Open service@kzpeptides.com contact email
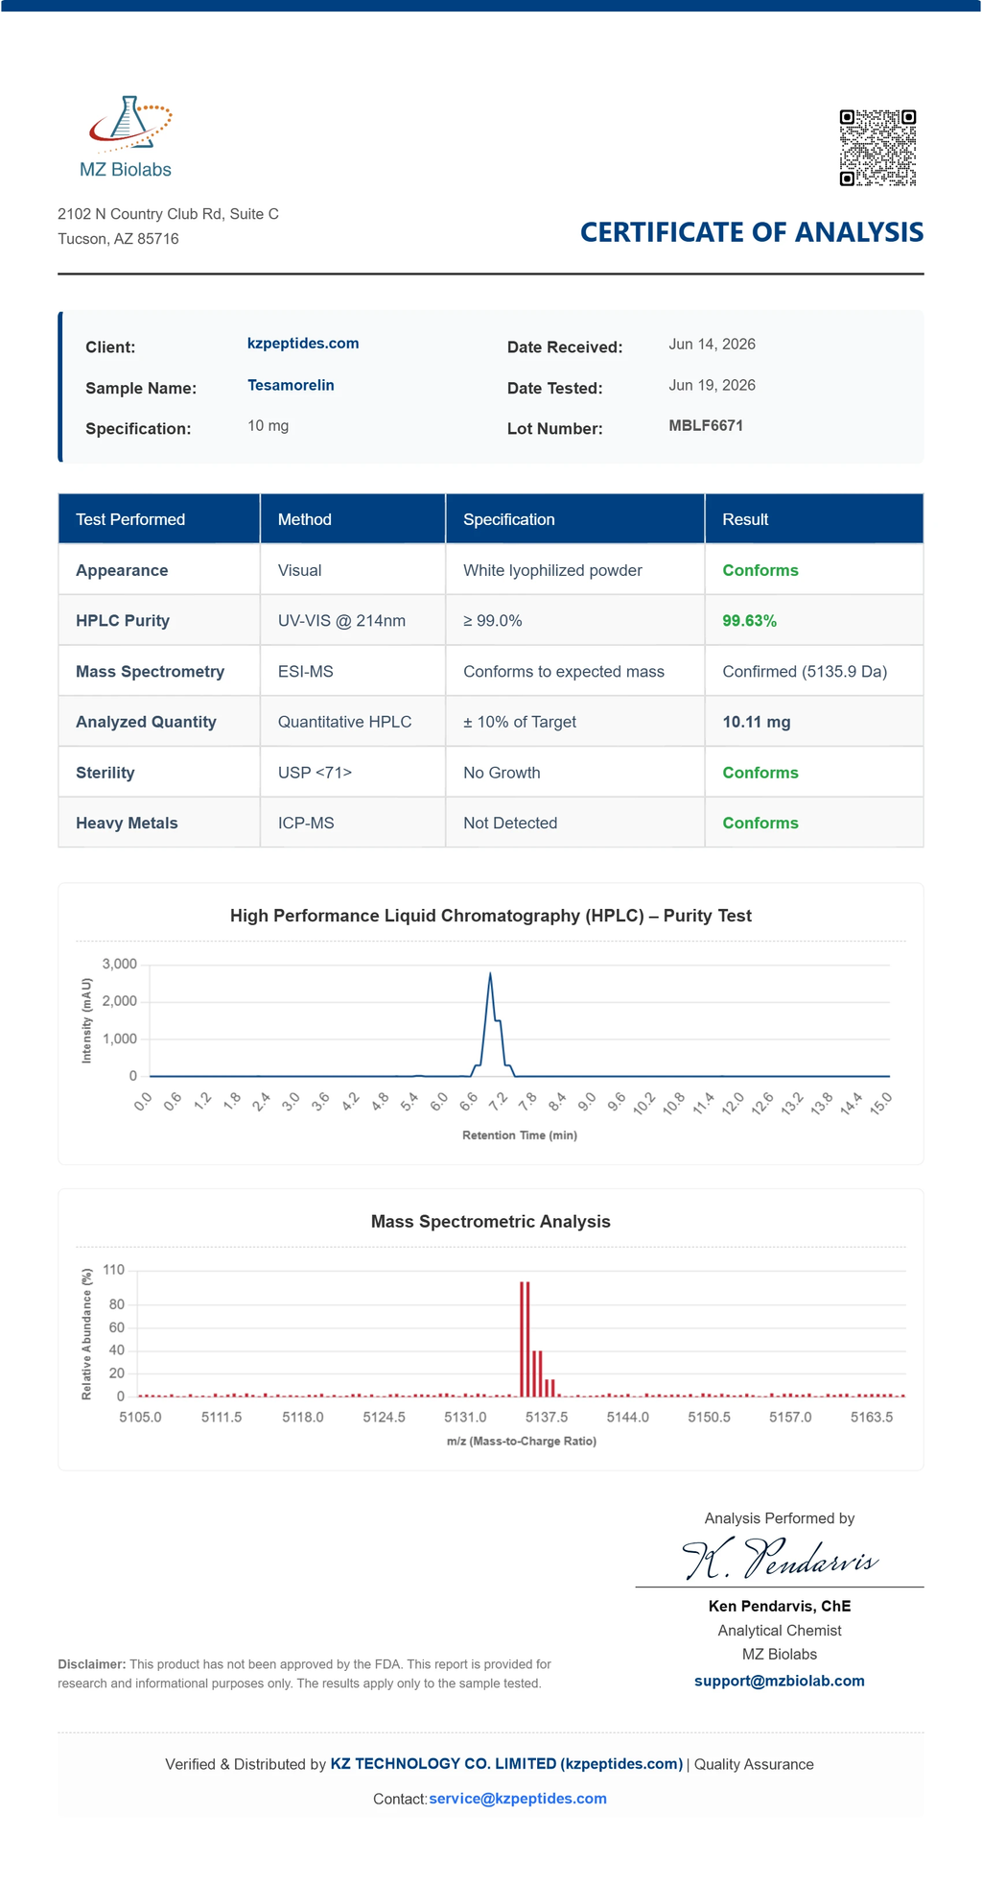The height and width of the screenshot is (1886, 982). point(518,1799)
